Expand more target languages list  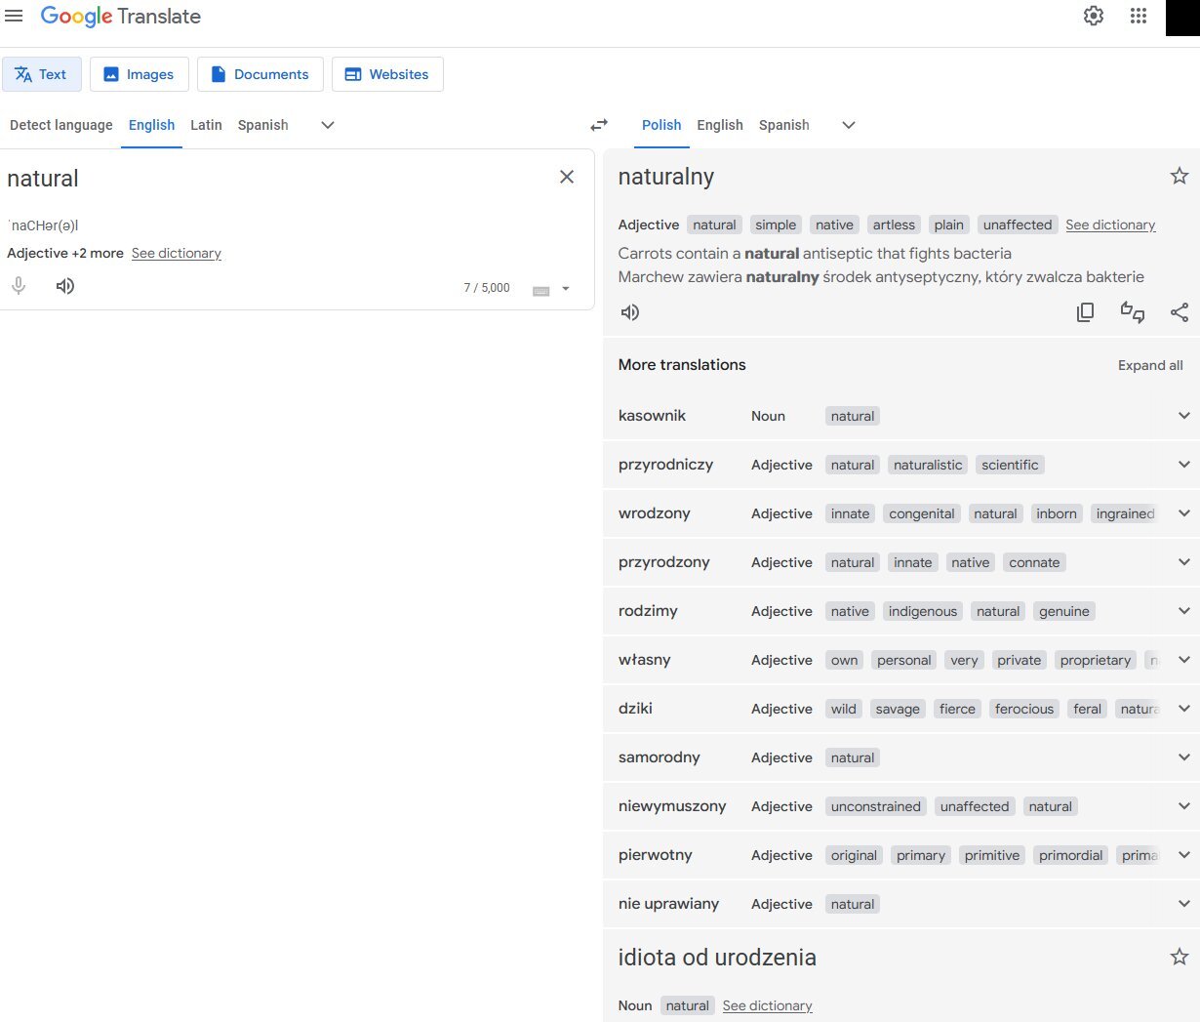click(849, 125)
